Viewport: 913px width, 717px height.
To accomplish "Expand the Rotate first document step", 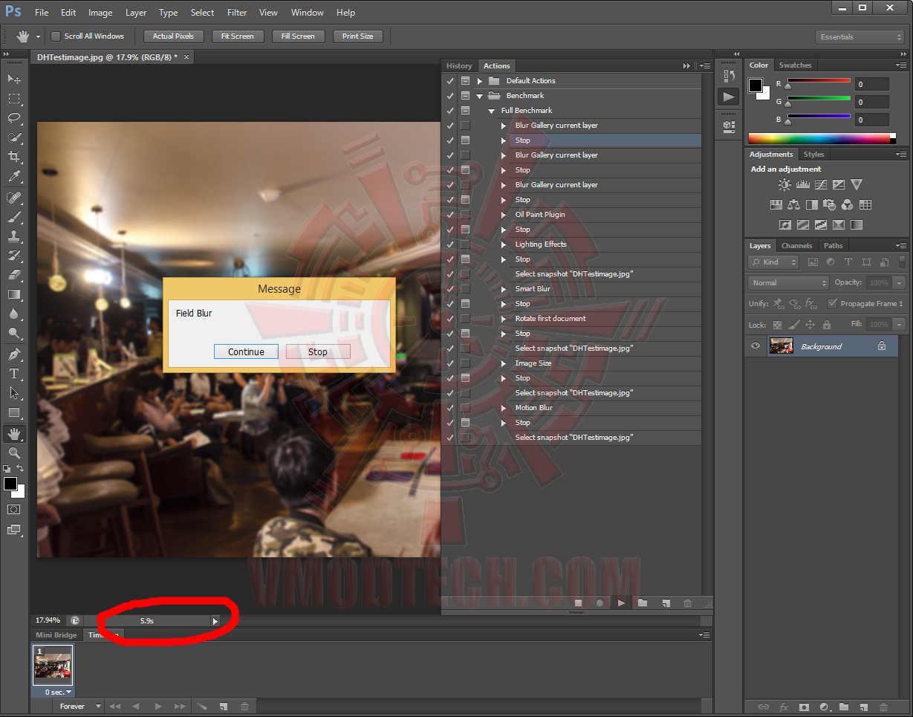I will click(x=504, y=319).
